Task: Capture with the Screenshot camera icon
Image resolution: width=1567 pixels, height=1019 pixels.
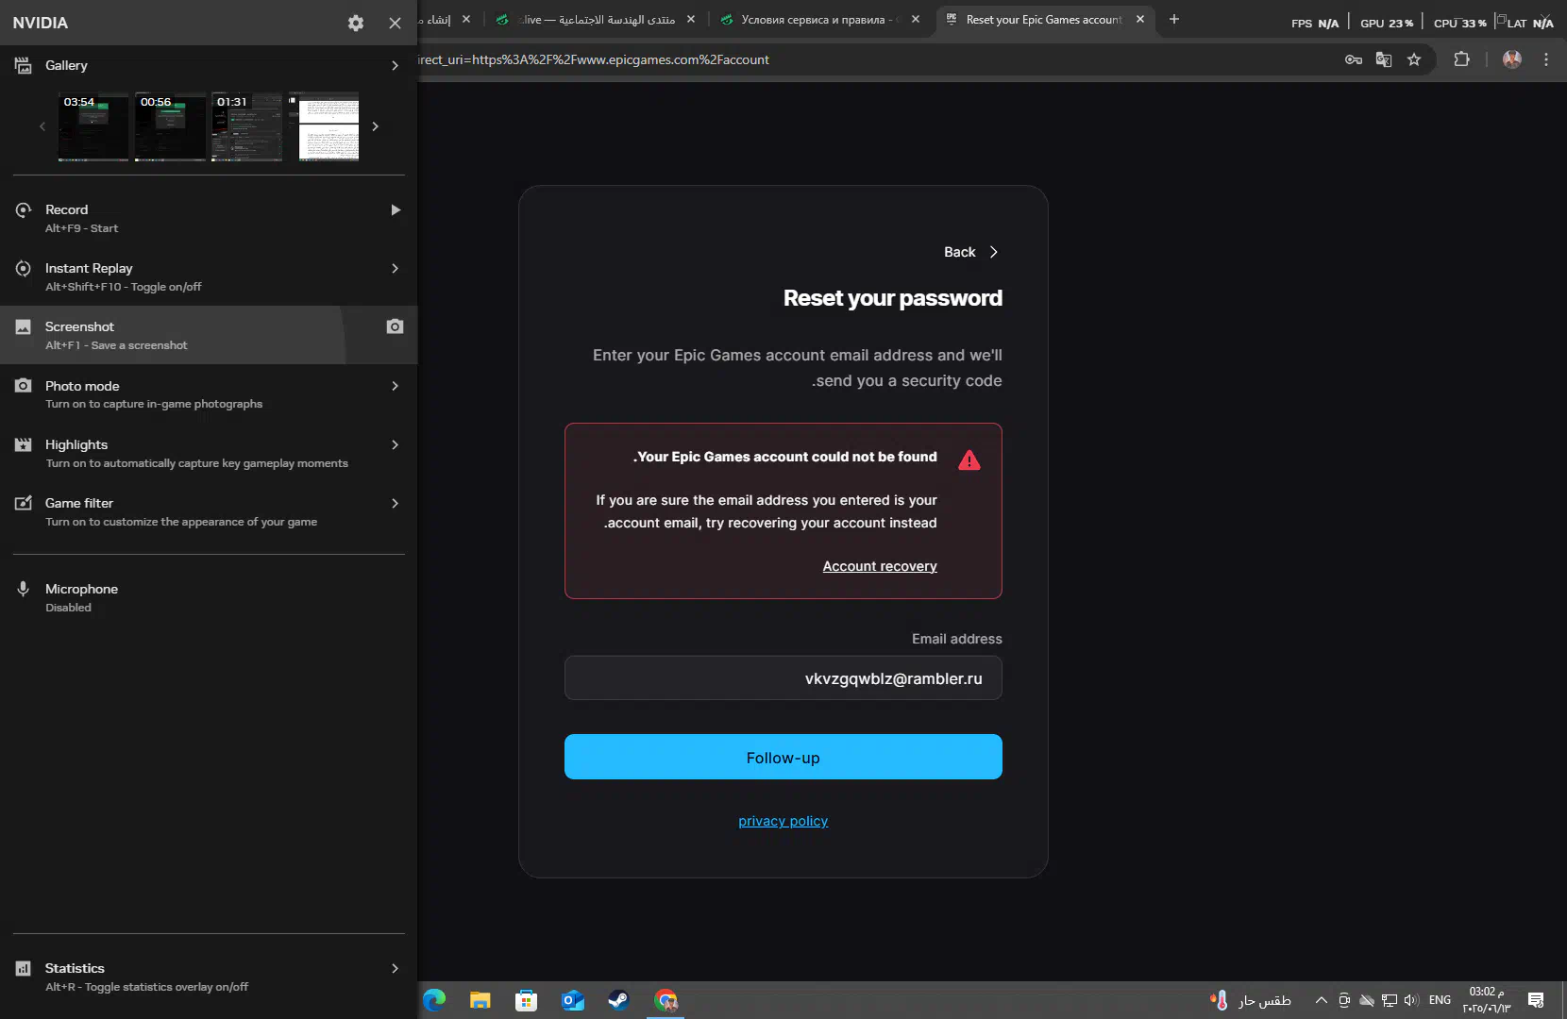Action: click(x=395, y=326)
